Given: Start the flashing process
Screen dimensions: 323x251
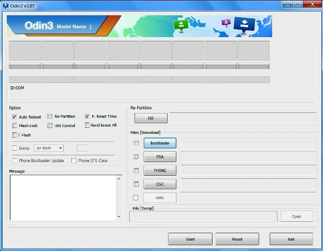Looking at the screenshot, I should [x=190, y=239].
